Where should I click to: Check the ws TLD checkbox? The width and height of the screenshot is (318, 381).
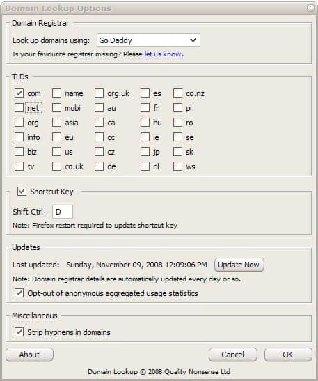click(177, 166)
